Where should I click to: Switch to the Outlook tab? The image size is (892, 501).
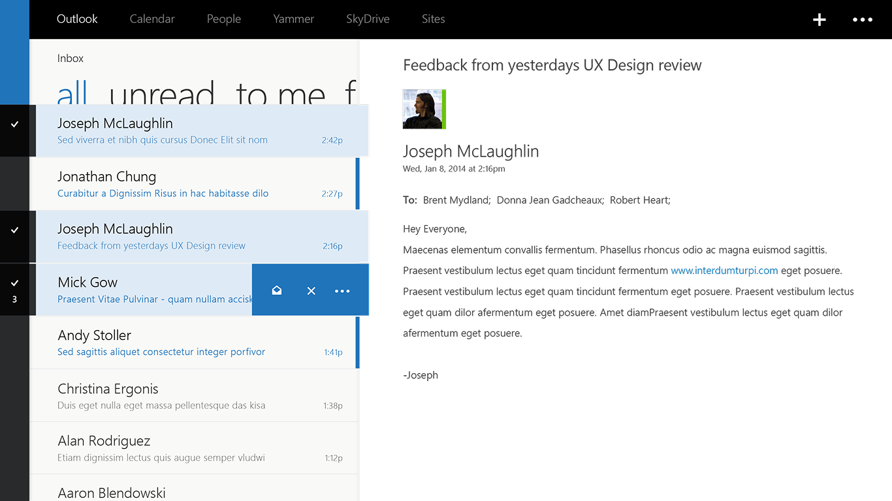coord(77,19)
